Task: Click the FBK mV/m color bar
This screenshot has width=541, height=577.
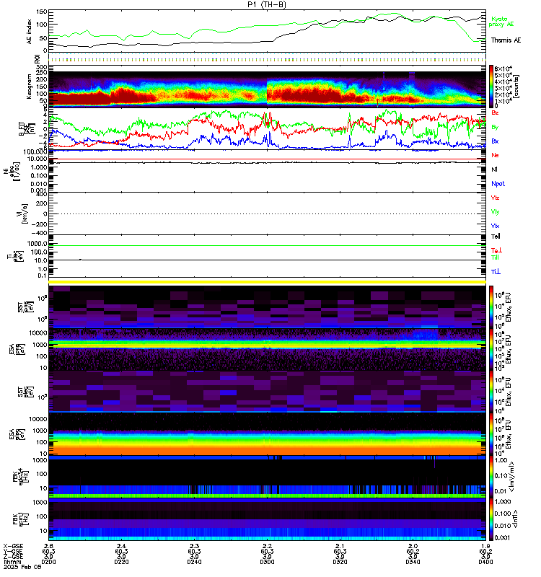Action: tap(491, 477)
